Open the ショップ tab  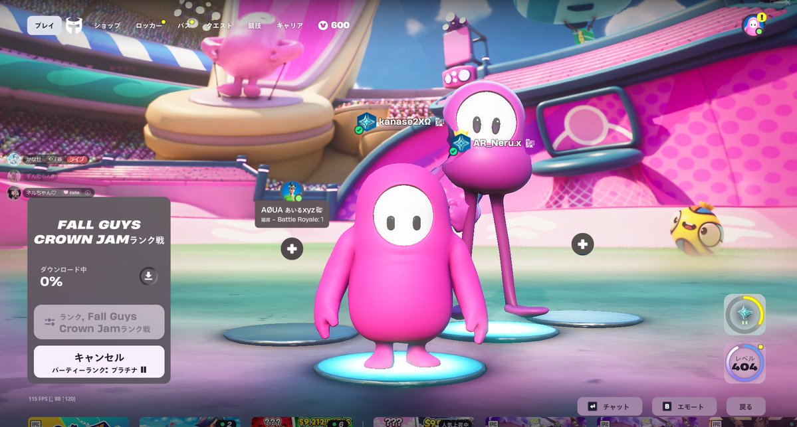tap(107, 25)
